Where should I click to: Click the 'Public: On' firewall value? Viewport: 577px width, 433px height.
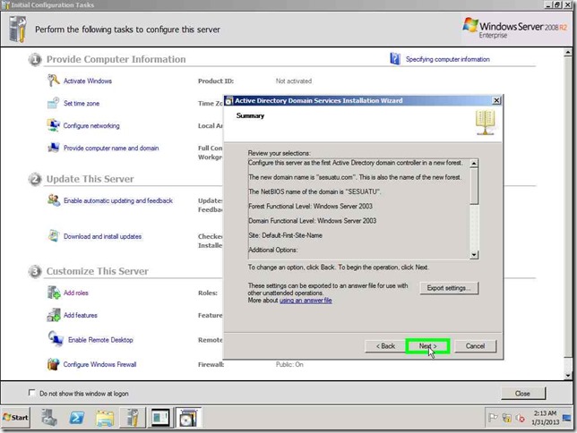(289, 364)
